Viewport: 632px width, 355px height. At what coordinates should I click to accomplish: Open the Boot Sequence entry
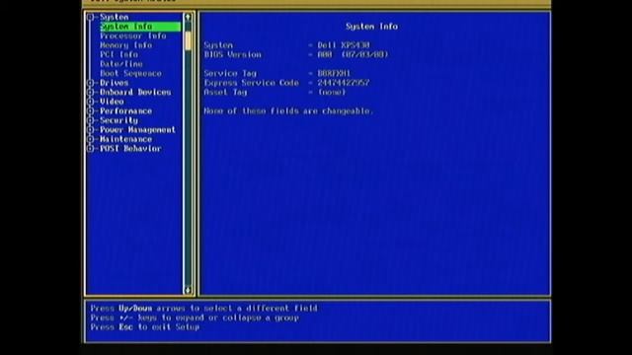click(130, 73)
